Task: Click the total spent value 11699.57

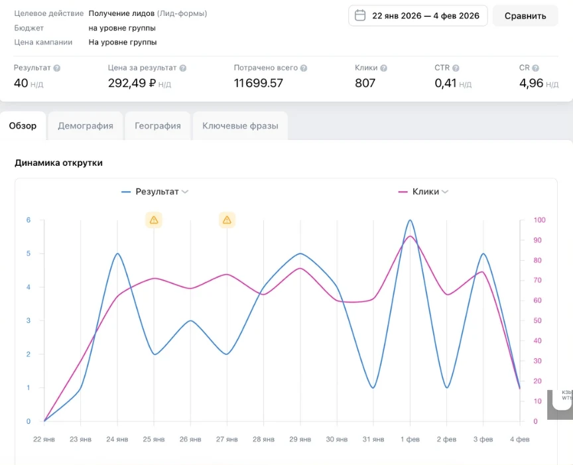Action: [259, 83]
